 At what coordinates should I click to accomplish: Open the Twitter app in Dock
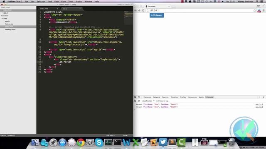[163, 142]
